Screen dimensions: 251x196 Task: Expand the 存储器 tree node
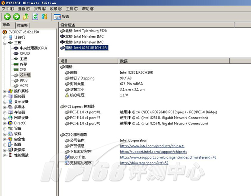(x=5, y=113)
